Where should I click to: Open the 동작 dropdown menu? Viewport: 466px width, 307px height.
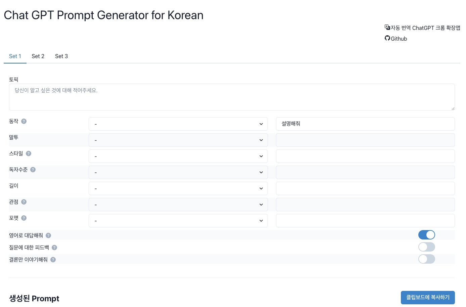point(178,124)
